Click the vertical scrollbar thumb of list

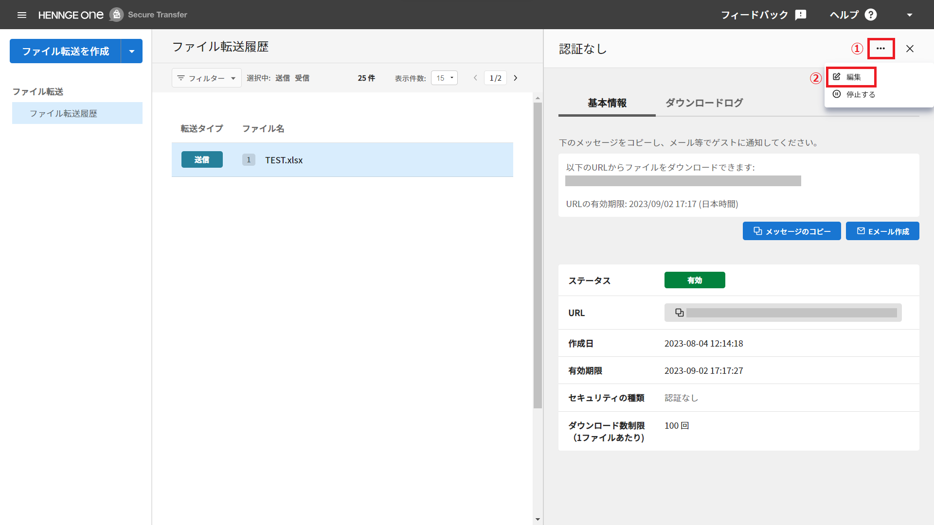click(x=538, y=255)
